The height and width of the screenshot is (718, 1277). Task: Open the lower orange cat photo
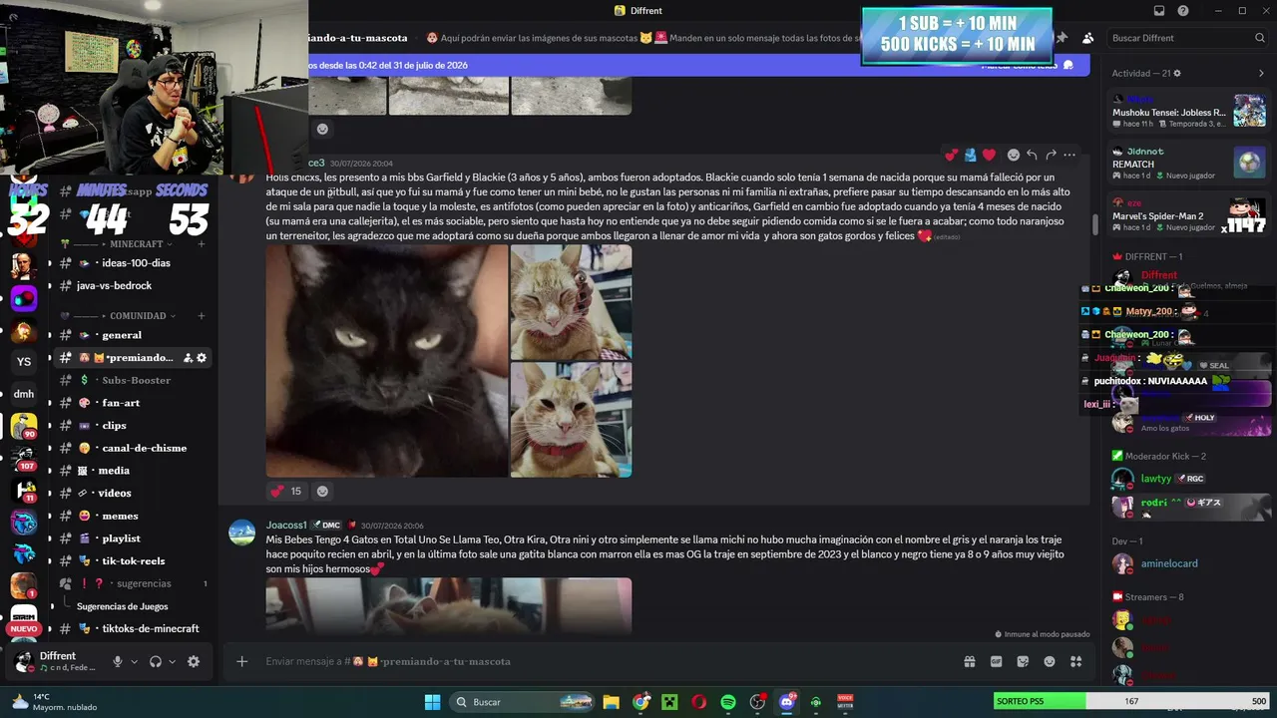coord(571,420)
